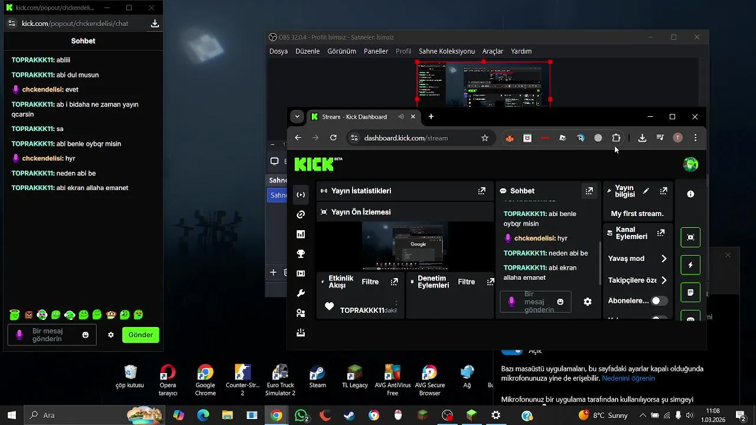
Task: Click the dashboard.kick.com address bar
Action: click(419, 138)
